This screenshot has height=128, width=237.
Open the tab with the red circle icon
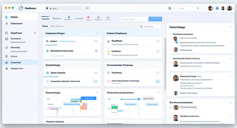(88, 19)
